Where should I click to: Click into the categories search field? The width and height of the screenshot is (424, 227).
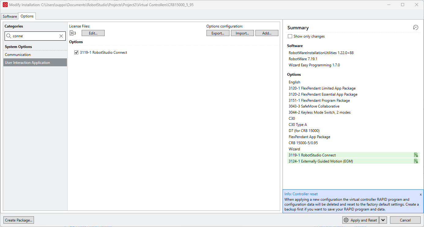click(34, 36)
